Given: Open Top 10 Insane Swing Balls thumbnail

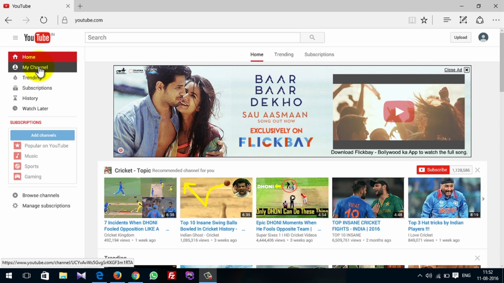Looking at the screenshot, I should coord(216,198).
